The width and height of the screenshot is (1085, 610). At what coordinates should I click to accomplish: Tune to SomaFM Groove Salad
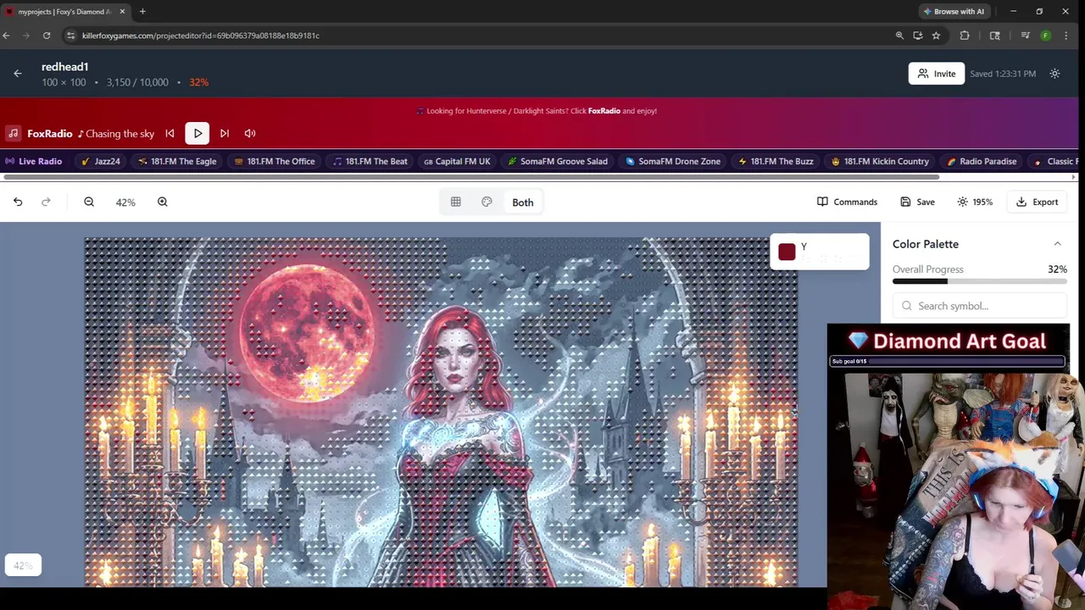[558, 161]
